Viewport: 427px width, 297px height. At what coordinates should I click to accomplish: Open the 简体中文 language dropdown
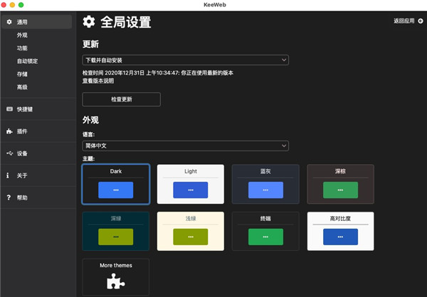[x=186, y=146]
